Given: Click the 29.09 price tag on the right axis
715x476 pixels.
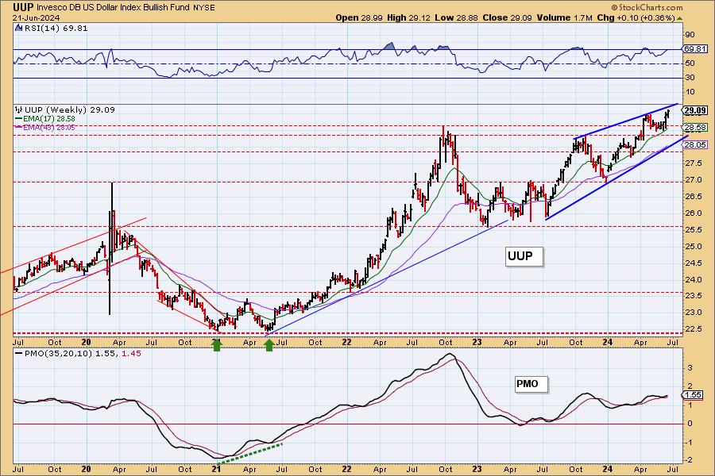Looking at the screenshot, I should pyautogui.click(x=695, y=110).
